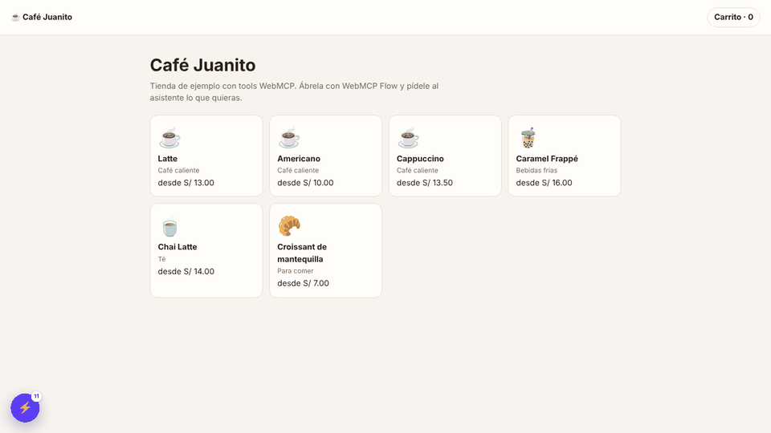Click the Bebidas frías category label

click(536, 170)
